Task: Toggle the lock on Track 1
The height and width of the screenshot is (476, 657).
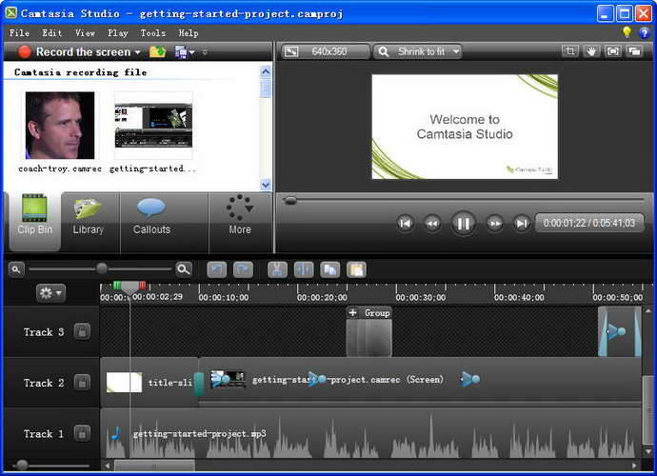Action: (x=82, y=434)
